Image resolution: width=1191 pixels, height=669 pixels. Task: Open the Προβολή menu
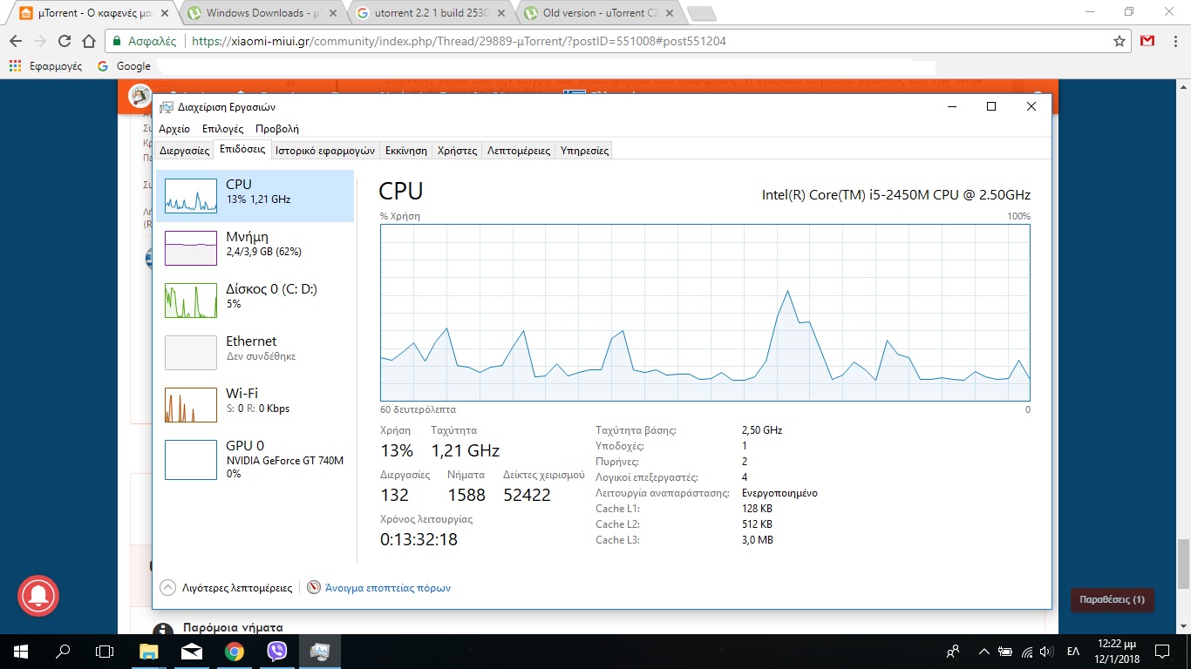277,129
